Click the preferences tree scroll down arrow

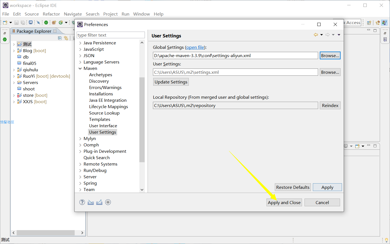coord(142,190)
